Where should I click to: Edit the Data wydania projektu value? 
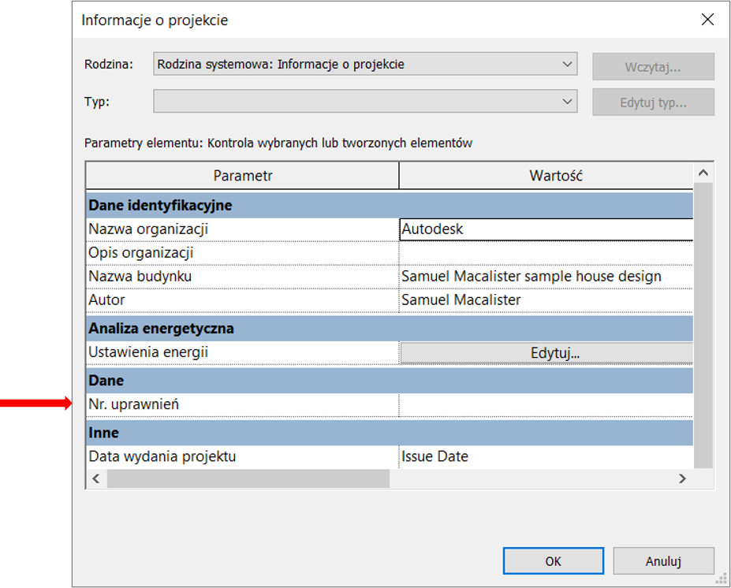pyautogui.click(x=546, y=456)
